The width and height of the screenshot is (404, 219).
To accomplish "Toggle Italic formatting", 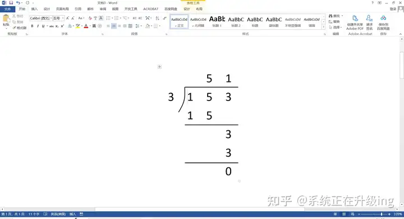I will [x=38, y=26].
